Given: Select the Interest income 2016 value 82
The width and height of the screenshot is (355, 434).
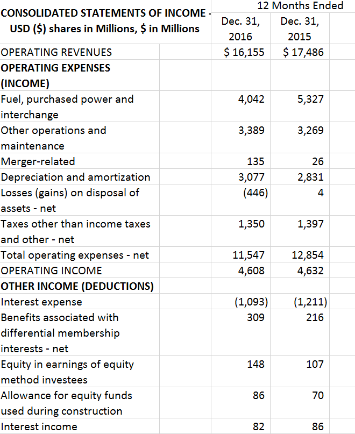Looking at the screenshot, I should tap(258, 426).
